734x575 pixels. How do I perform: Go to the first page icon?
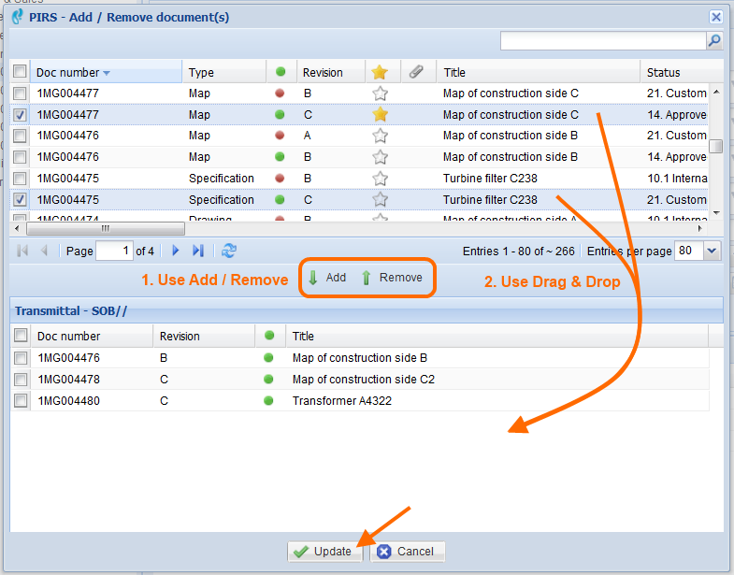pos(22,251)
